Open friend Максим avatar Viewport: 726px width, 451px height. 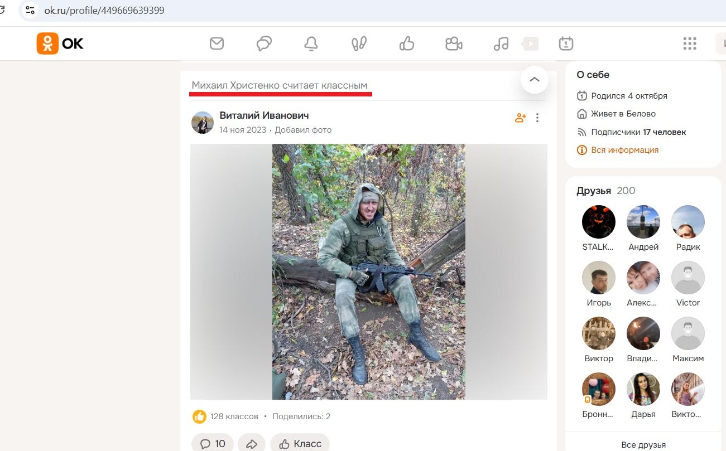coord(688,333)
